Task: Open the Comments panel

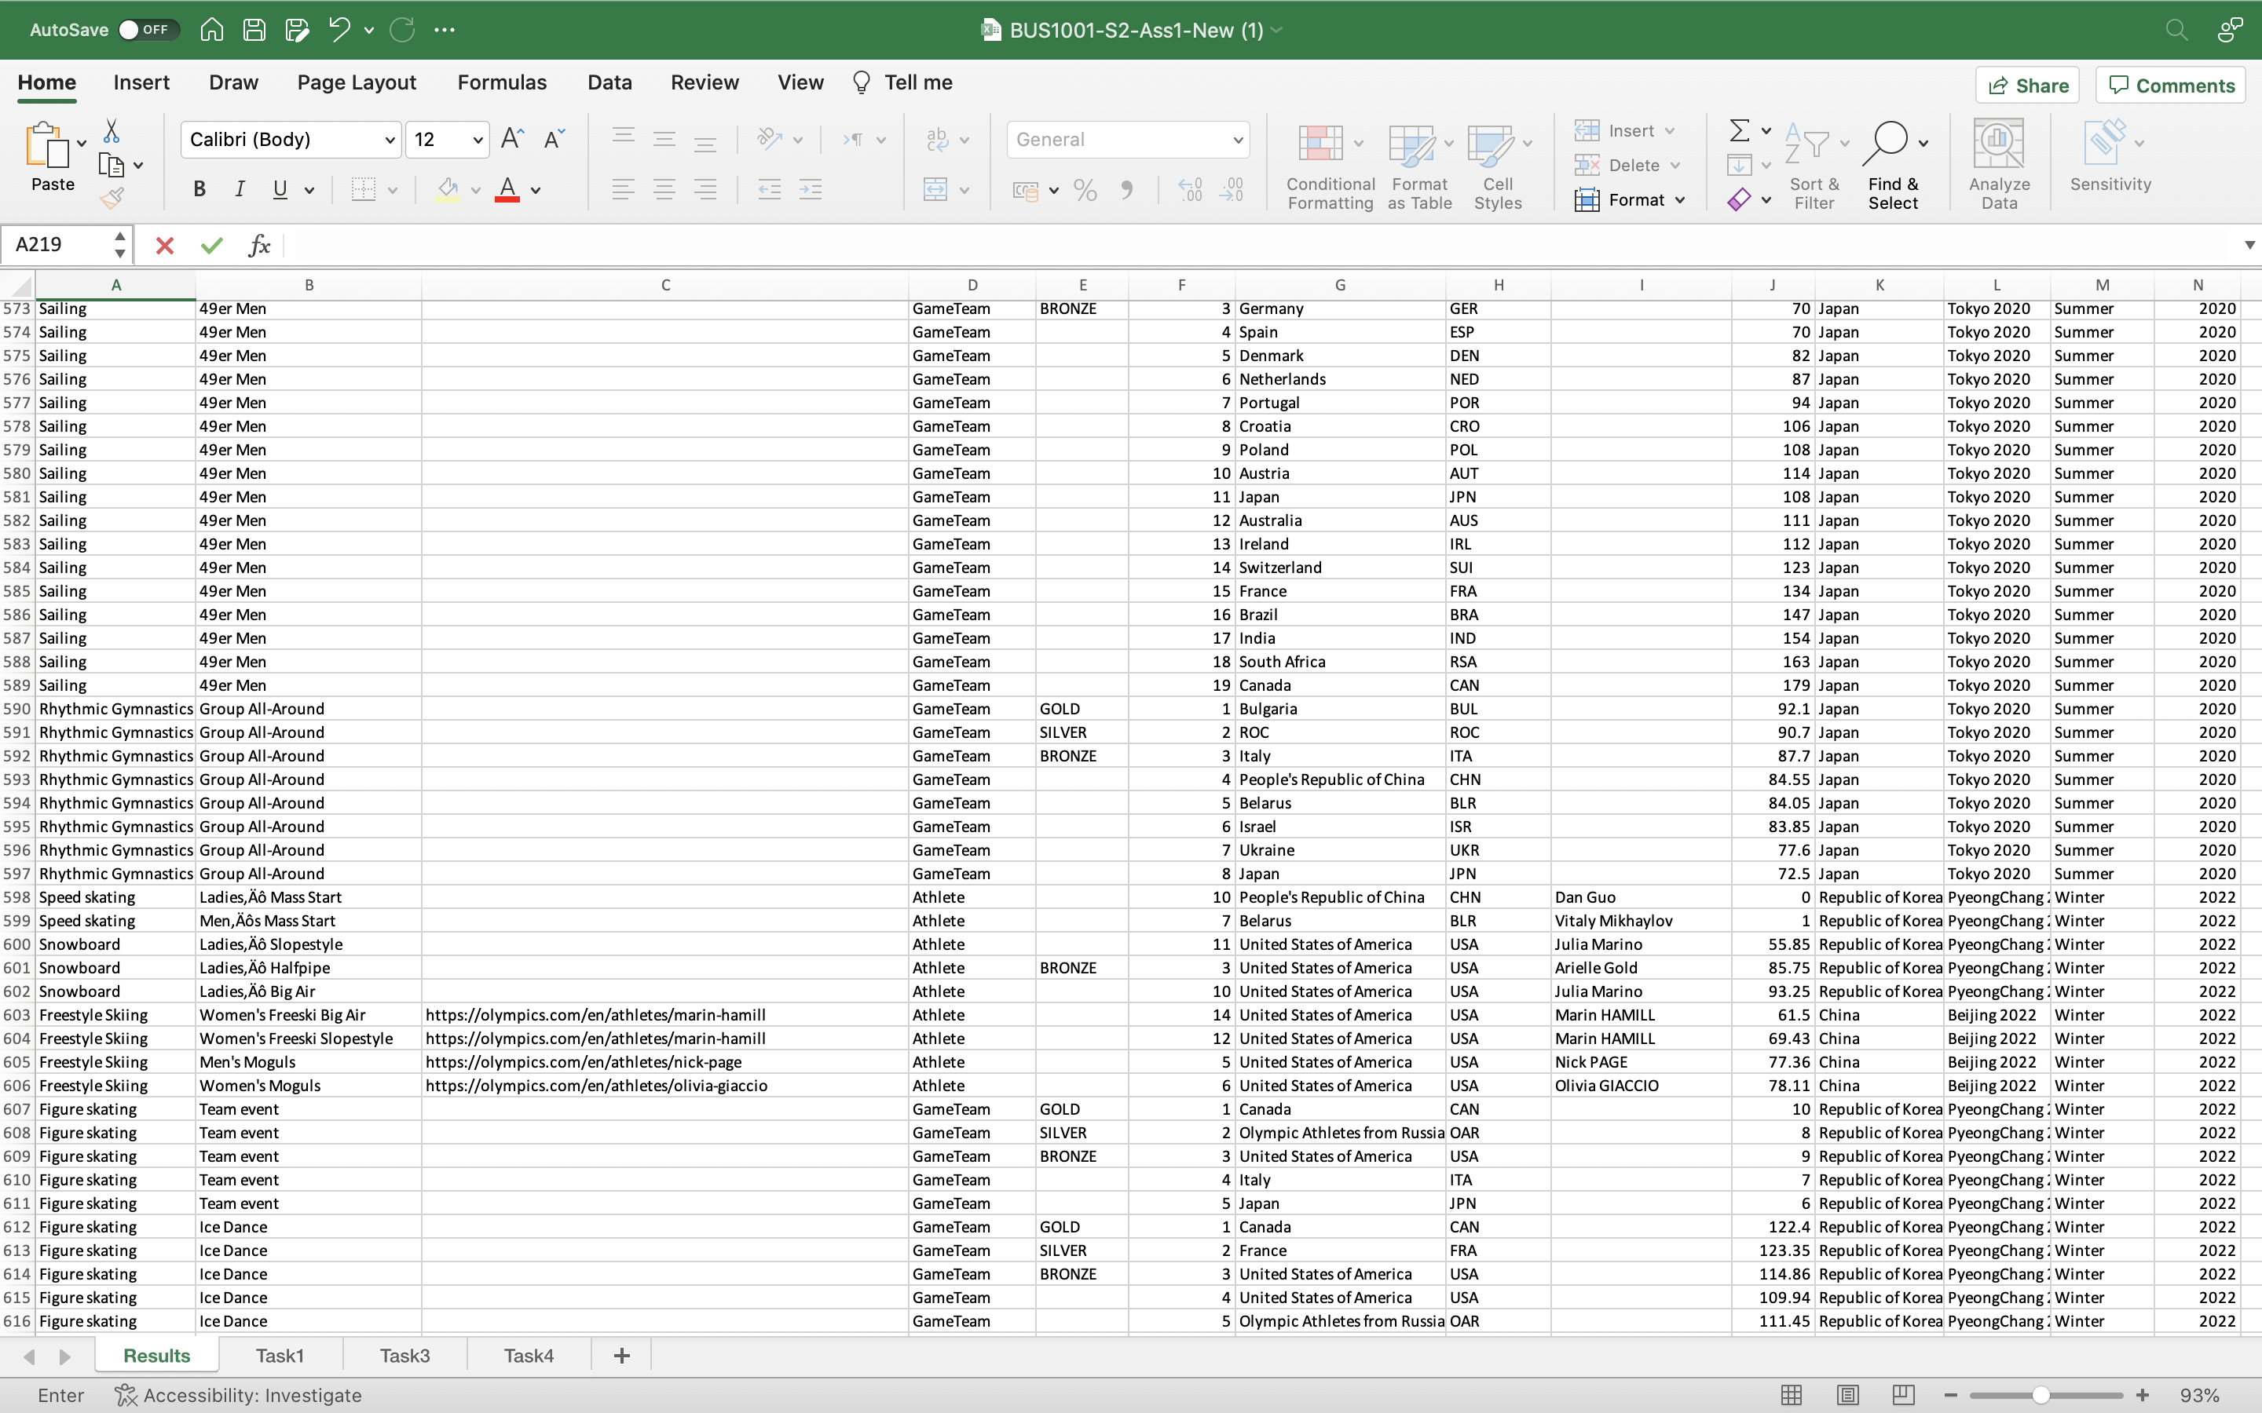Action: [2169, 84]
